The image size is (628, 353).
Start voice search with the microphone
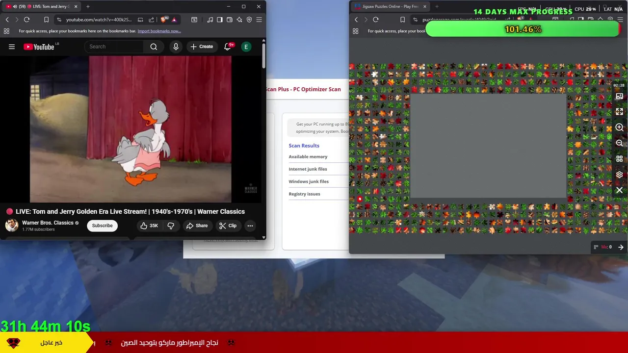point(176,47)
